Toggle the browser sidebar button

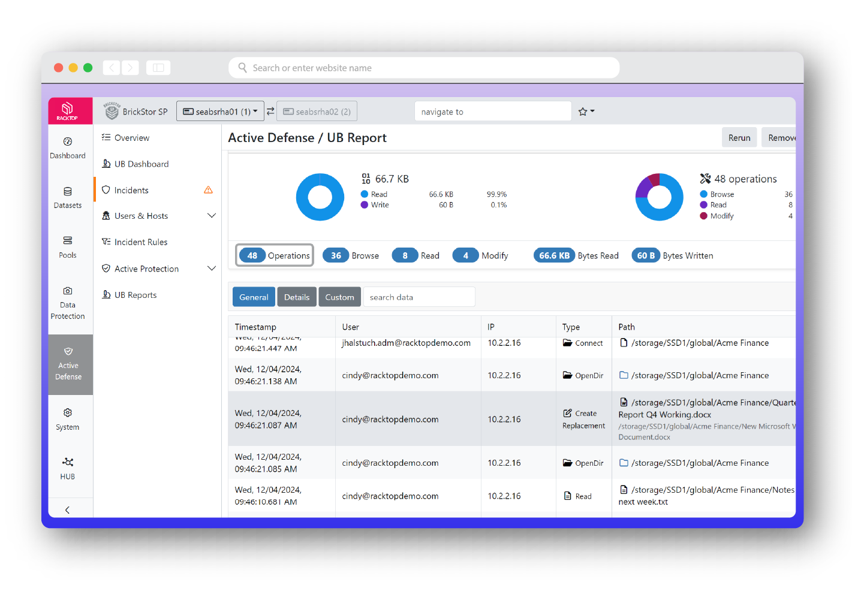pyautogui.click(x=158, y=68)
